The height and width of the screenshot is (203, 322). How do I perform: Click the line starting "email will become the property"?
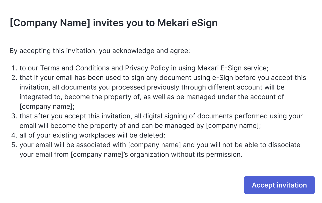tap(140, 126)
